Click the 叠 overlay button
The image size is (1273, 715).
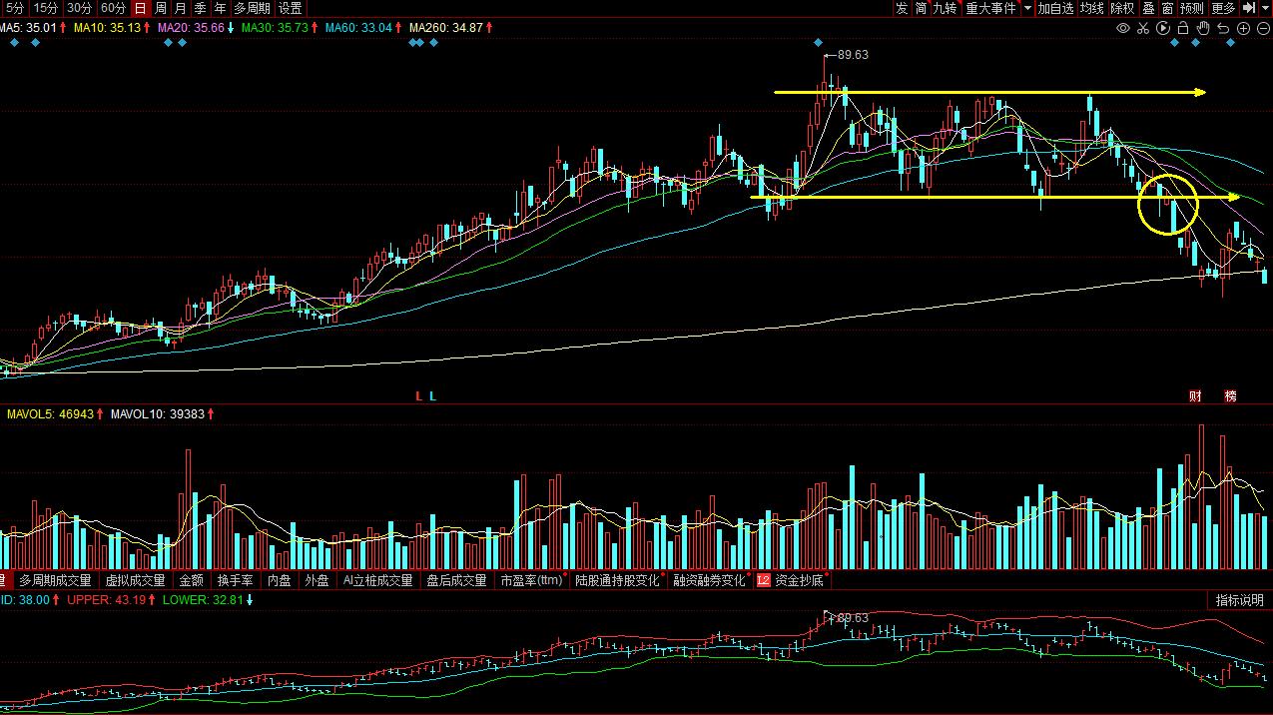pos(1148,8)
